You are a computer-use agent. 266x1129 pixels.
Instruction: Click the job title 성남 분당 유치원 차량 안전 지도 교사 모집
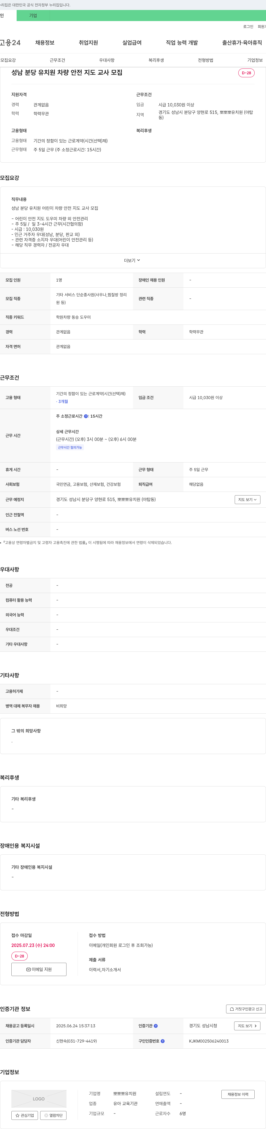[x=67, y=72]
